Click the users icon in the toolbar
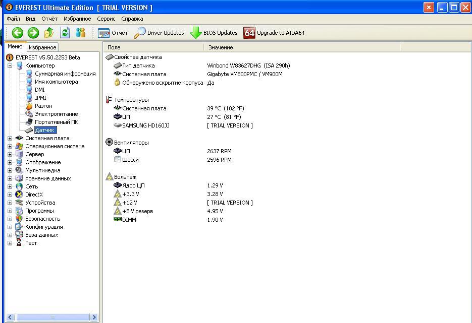Screen dimensions: 472x323 pos(80,33)
